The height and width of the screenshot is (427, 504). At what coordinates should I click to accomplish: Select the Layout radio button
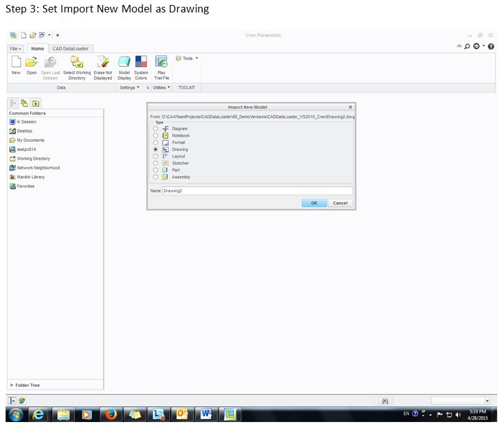click(156, 157)
